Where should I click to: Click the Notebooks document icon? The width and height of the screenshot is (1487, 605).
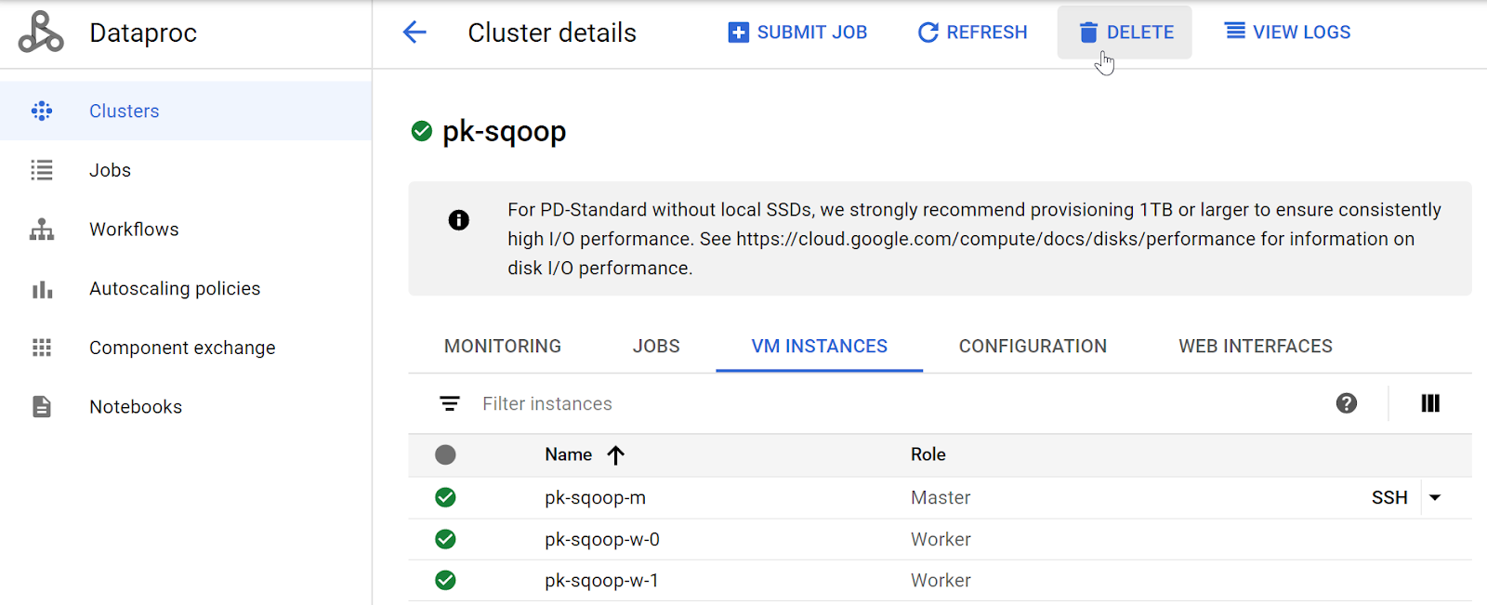42,407
